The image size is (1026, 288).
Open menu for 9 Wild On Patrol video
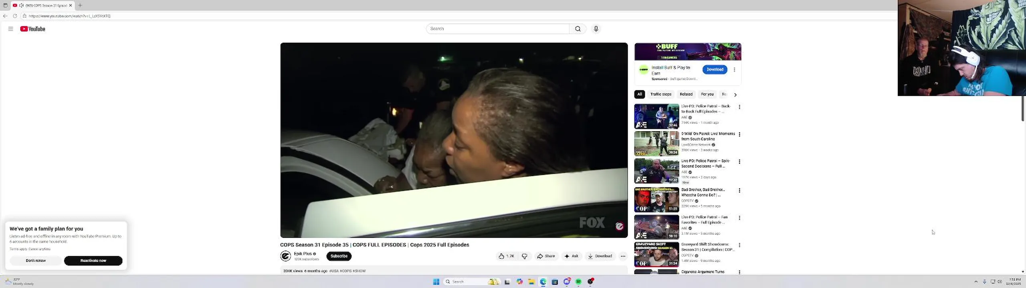pyautogui.click(x=739, y=134)
